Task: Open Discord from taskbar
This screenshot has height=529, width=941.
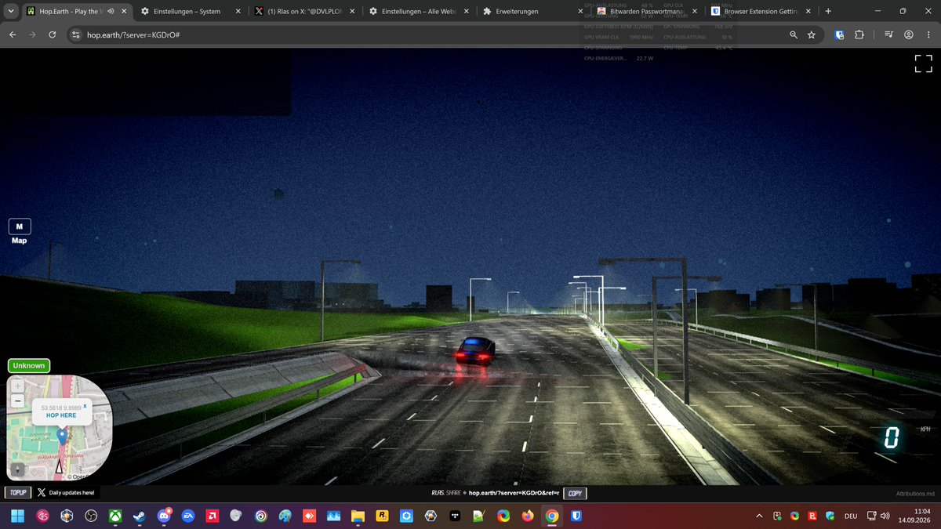Action: coord(164,516)
